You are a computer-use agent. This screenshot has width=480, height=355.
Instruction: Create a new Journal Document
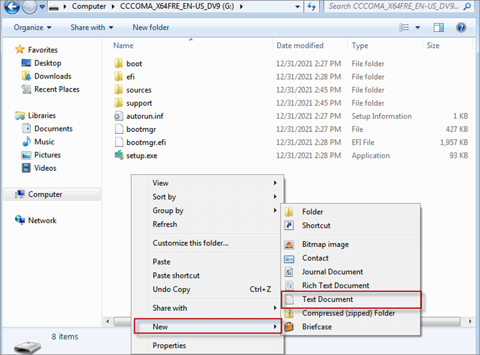[351, 272]
